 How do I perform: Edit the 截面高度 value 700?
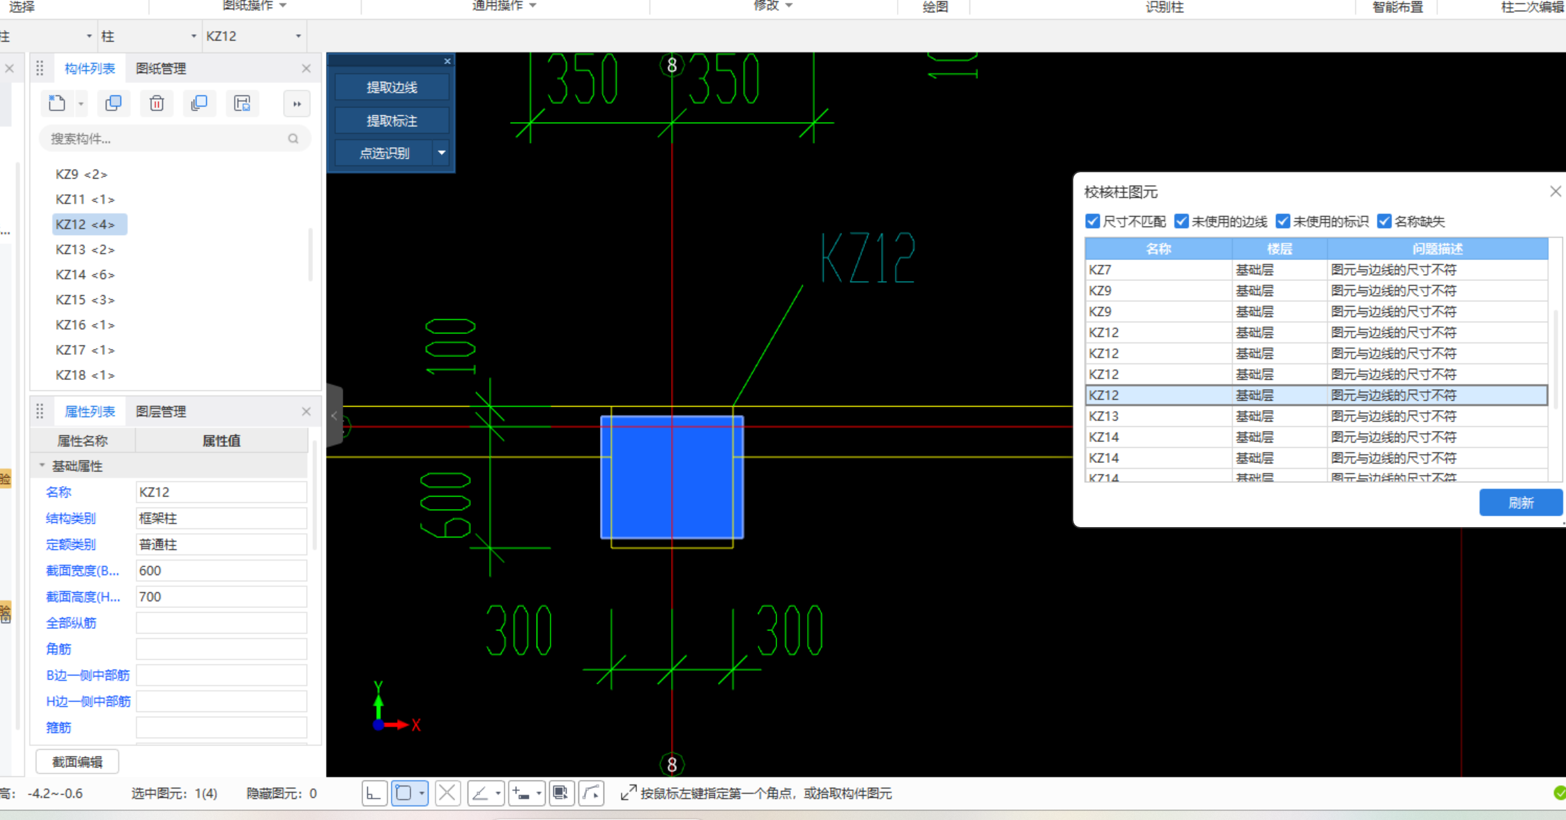click(x=221, y=597)
